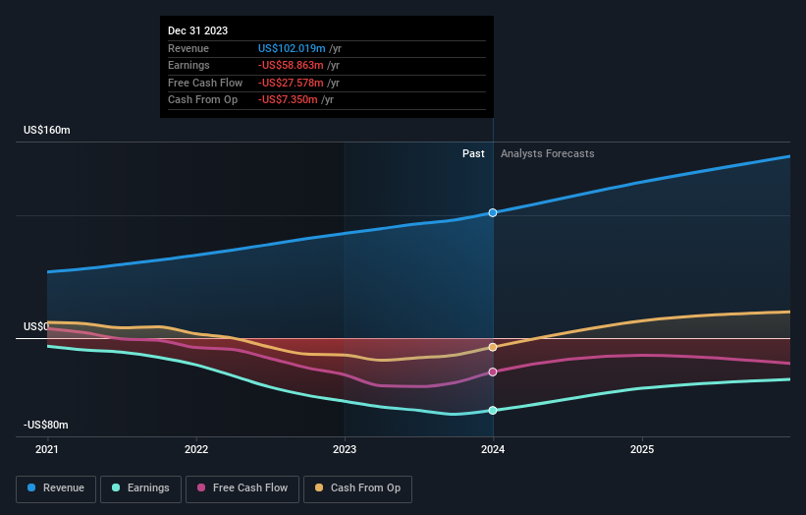Viewport: 806px width, 515px height.
Task: Click the -US$58.863m earnings value
Action: (x=291, y=65)
